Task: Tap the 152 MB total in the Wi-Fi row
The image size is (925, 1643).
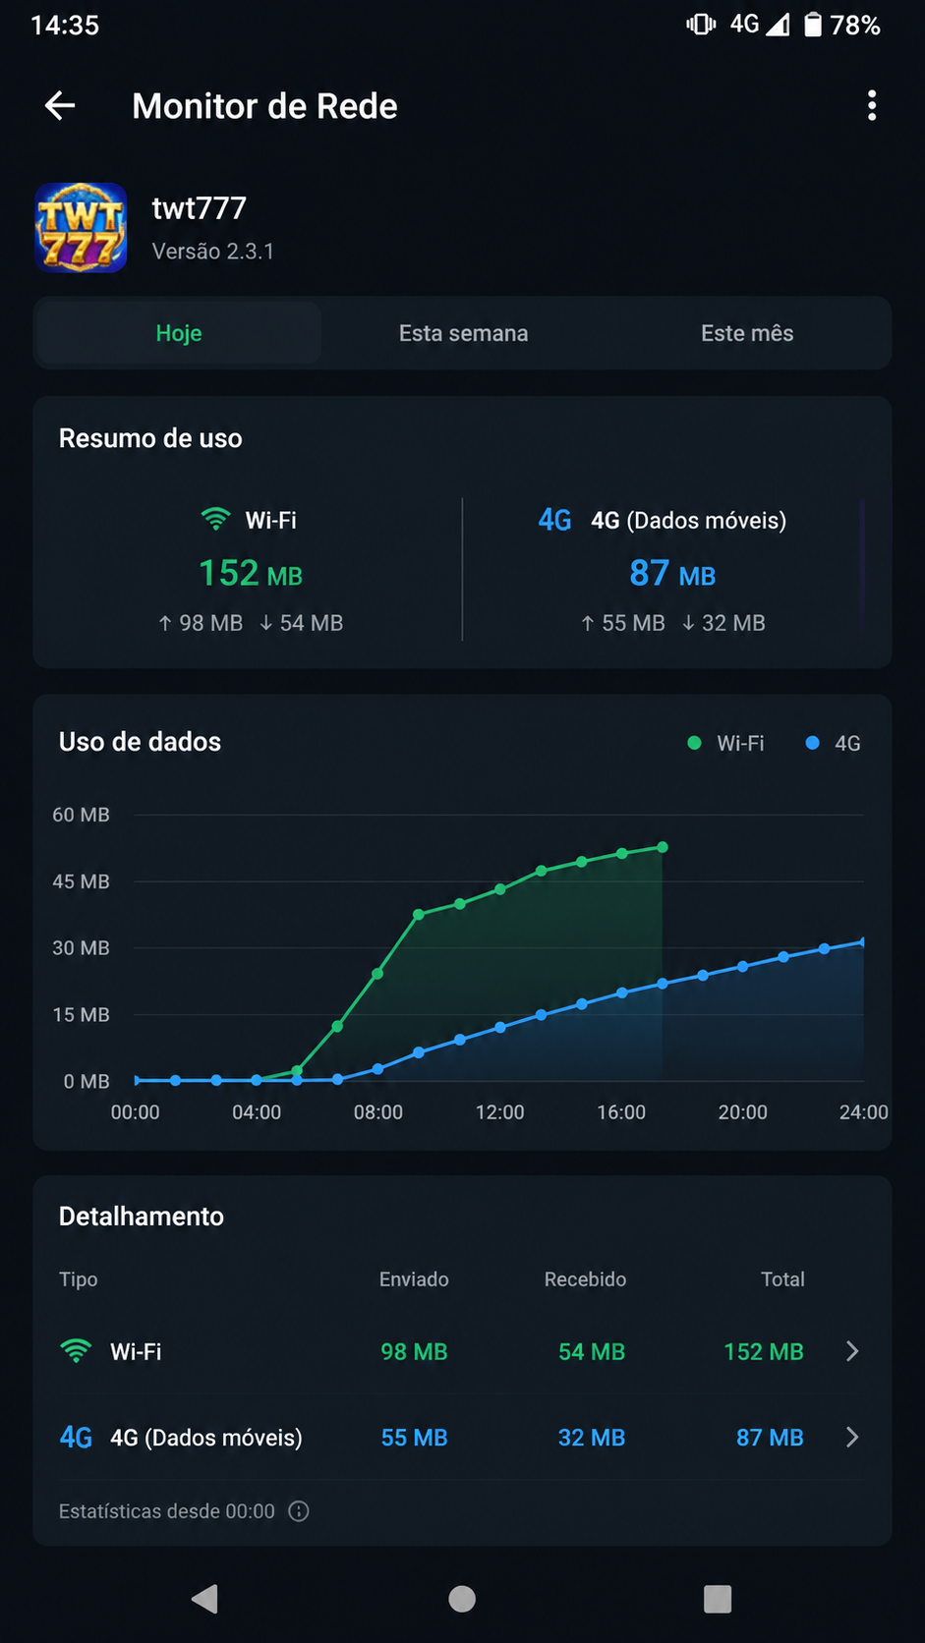Action: [x=764, y=1352]
